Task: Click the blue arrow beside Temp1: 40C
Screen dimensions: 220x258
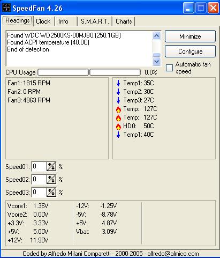Action: tap(118, 135)
